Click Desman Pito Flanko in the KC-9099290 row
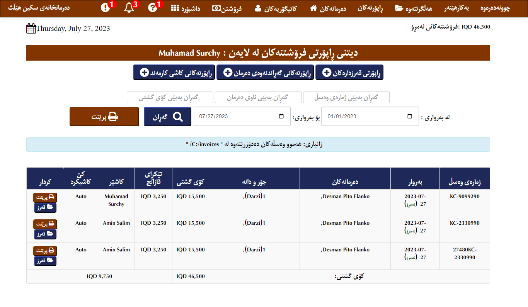The image size is (528, 307). [x=345, y=196]
